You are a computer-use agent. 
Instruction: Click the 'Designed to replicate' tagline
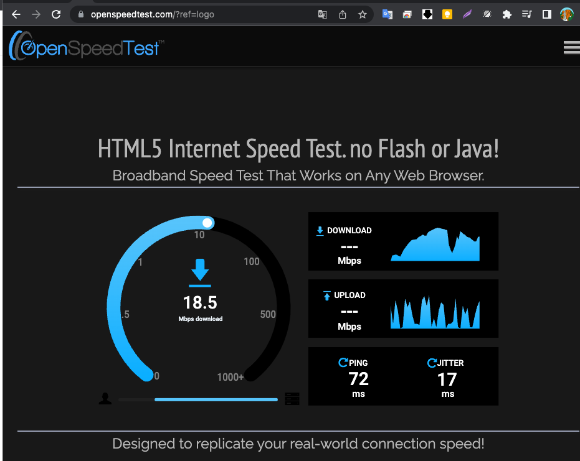298,444
